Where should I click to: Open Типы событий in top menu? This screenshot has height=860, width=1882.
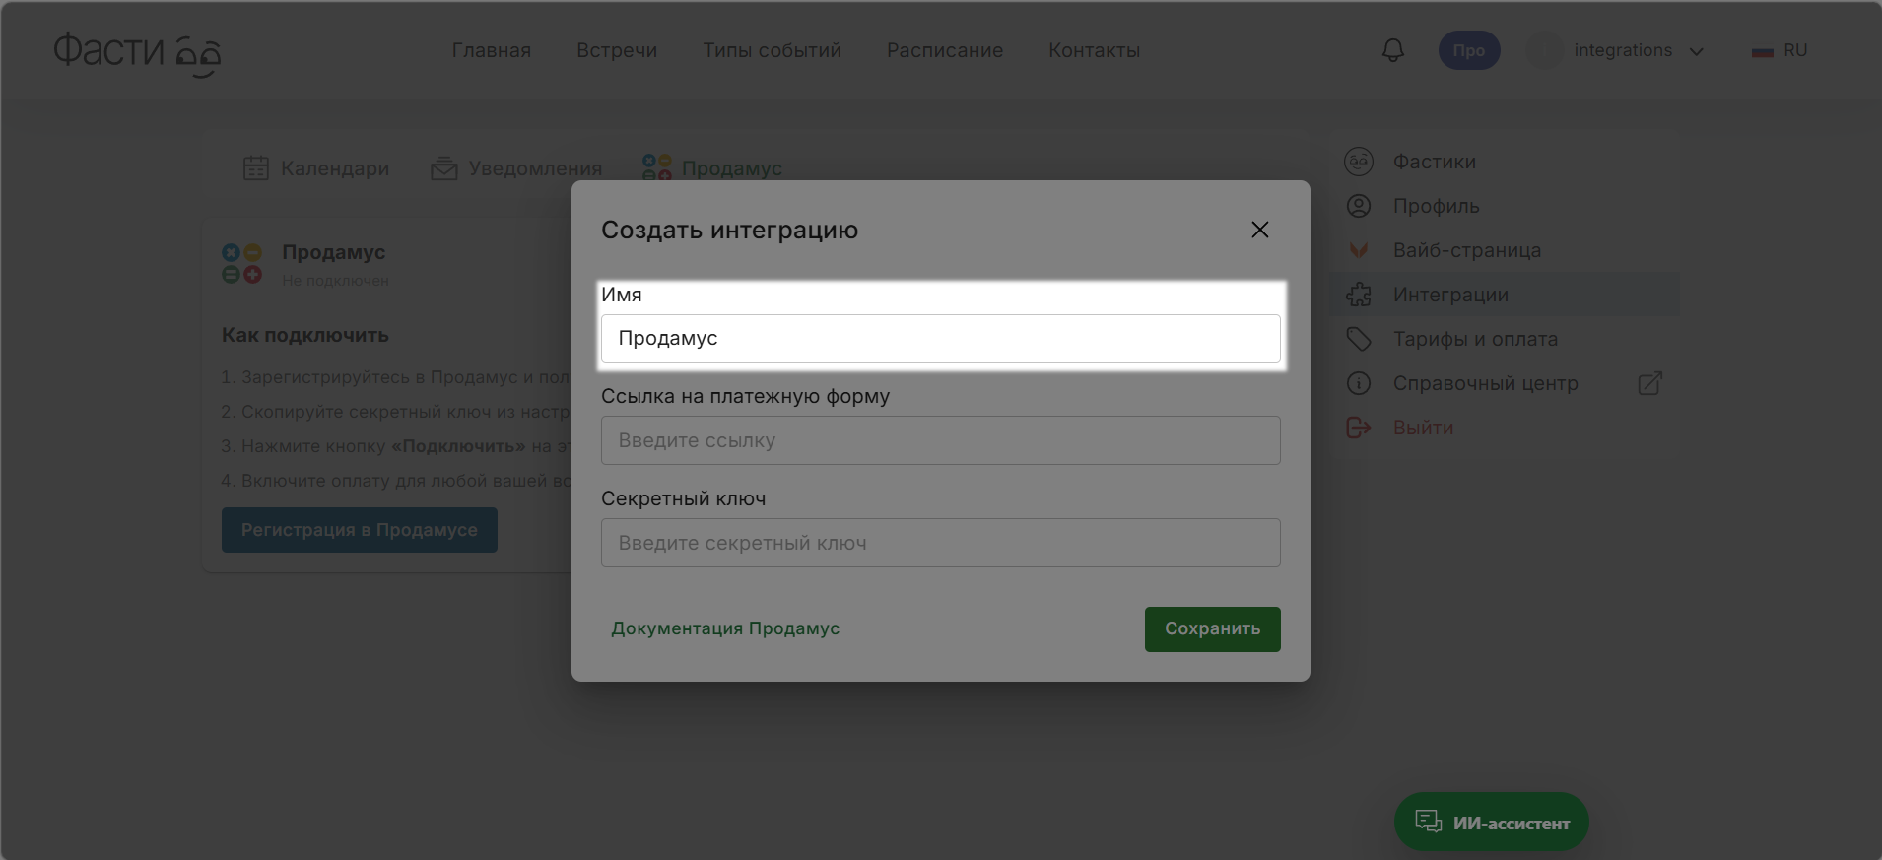click(x=772, y=50)
